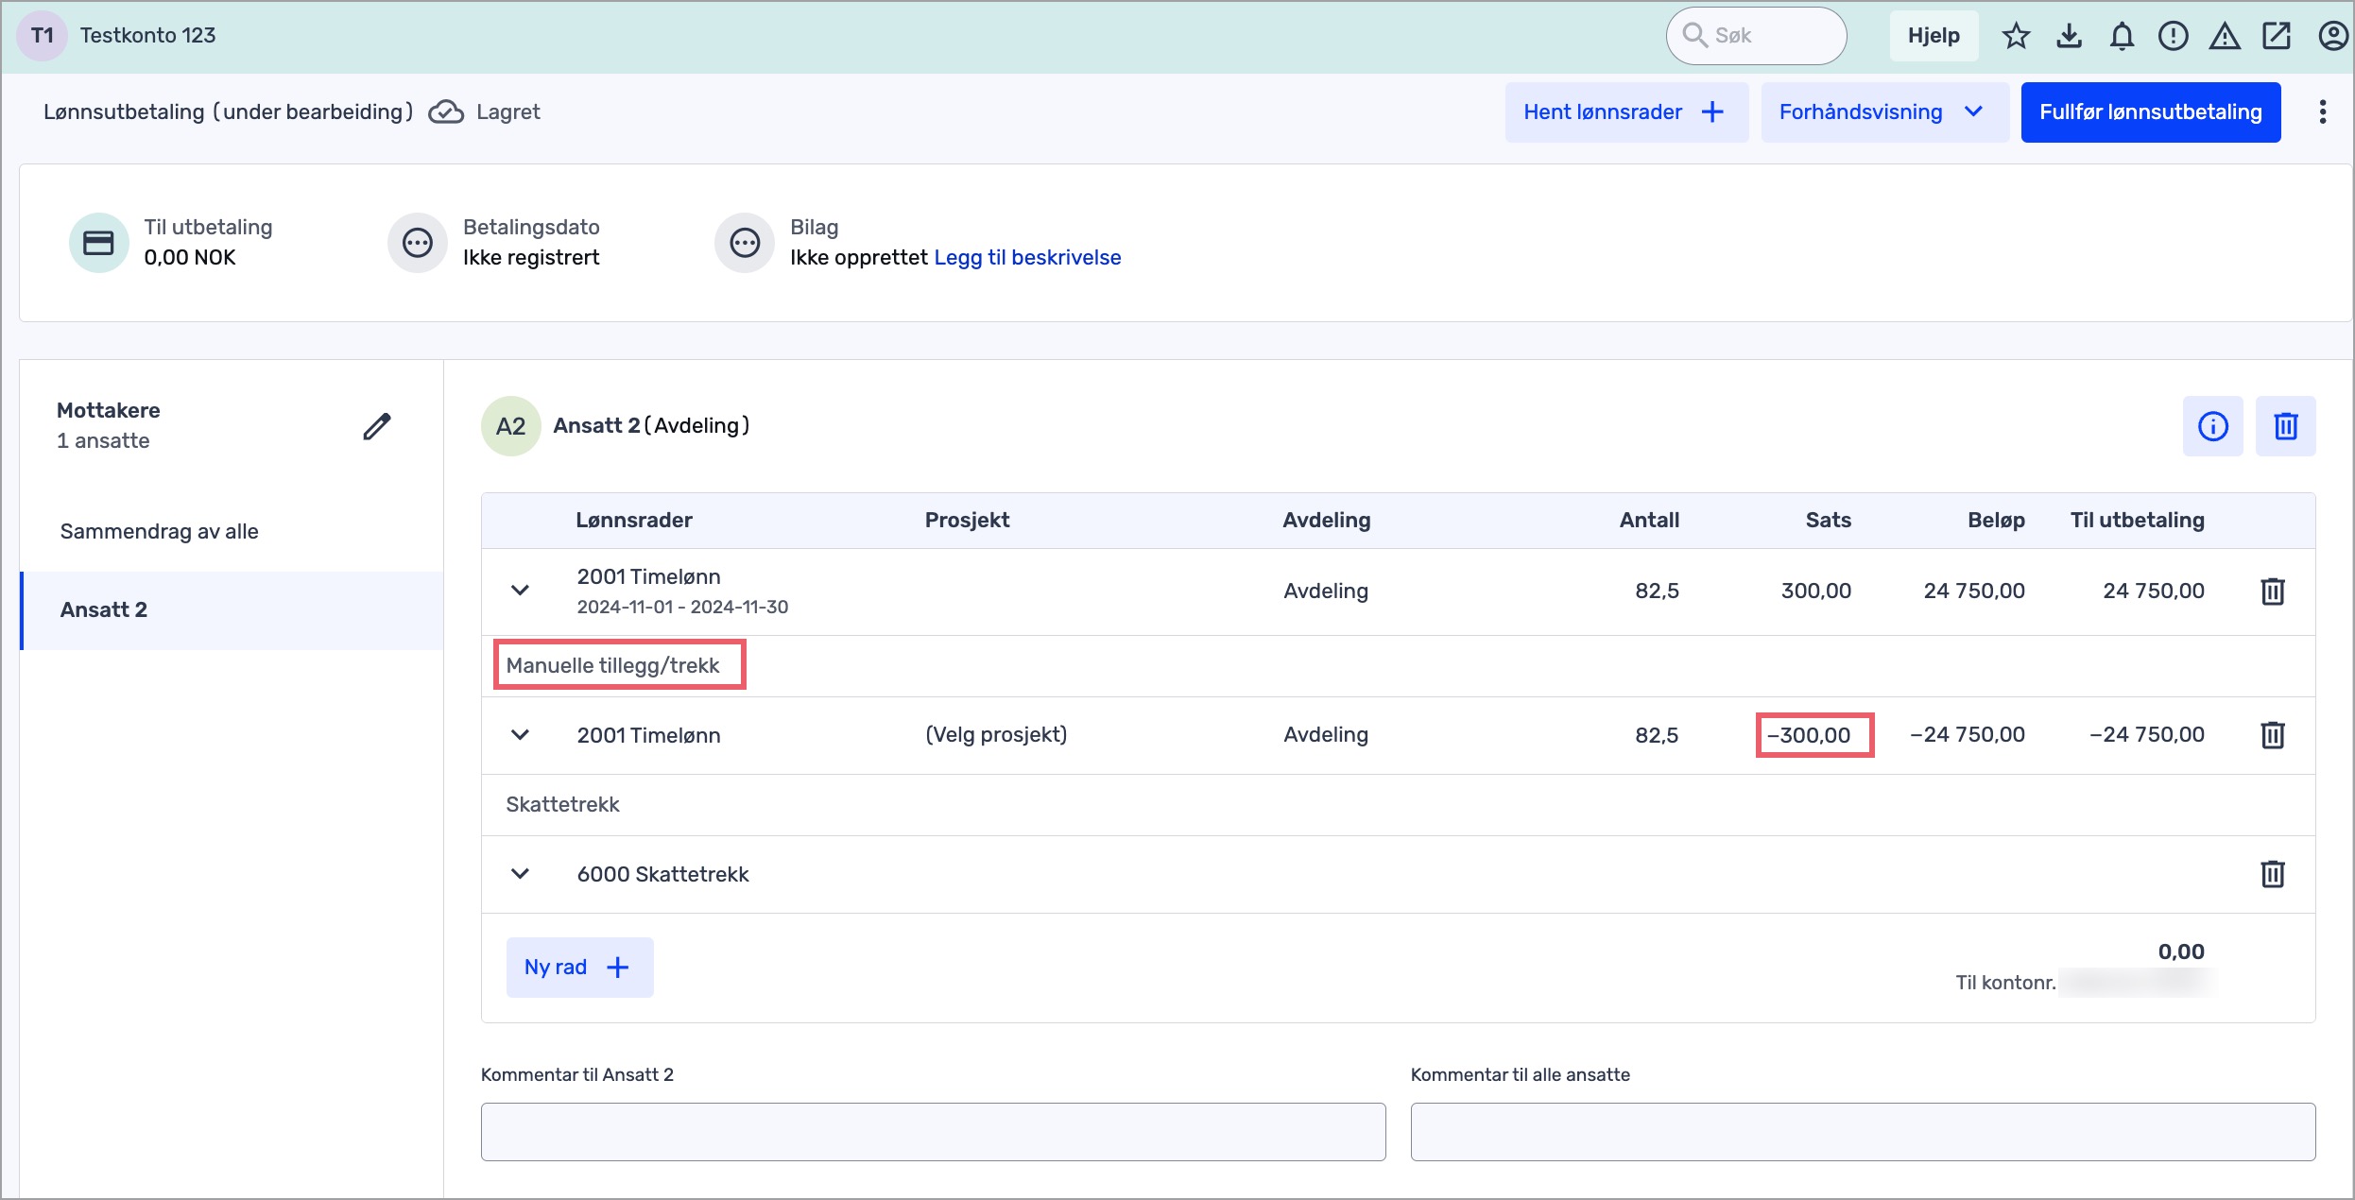Open downloads icon in top bar

pyautogui.click(x=2070, y=36)
